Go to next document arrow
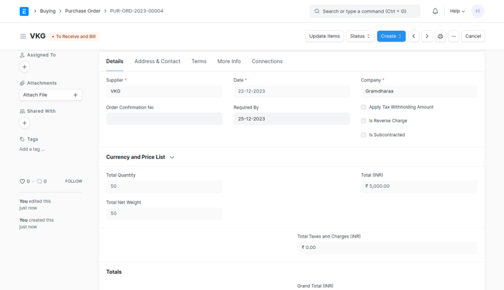Screen dimensions: 504x290 (427, 37)
